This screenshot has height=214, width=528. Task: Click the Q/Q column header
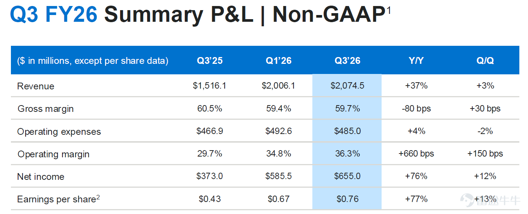click(x=485, y=61)
